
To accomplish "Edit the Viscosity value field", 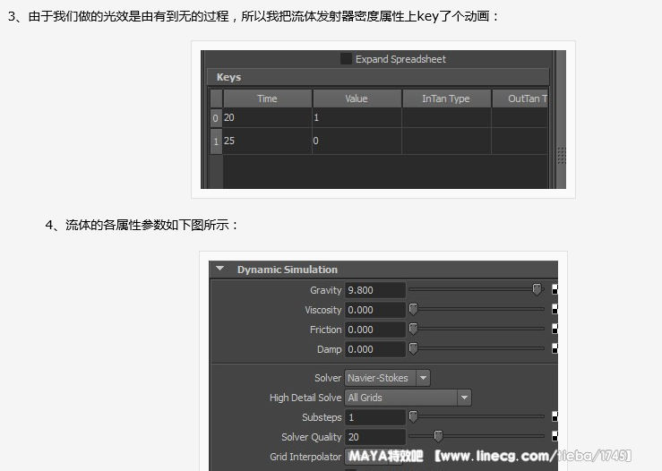I will point(375,310).
